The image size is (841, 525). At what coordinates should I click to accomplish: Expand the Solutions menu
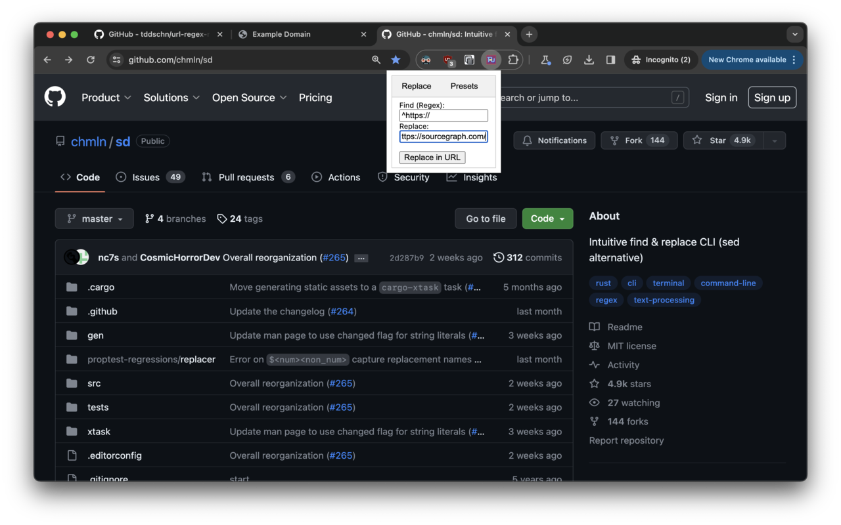point(171,97)
